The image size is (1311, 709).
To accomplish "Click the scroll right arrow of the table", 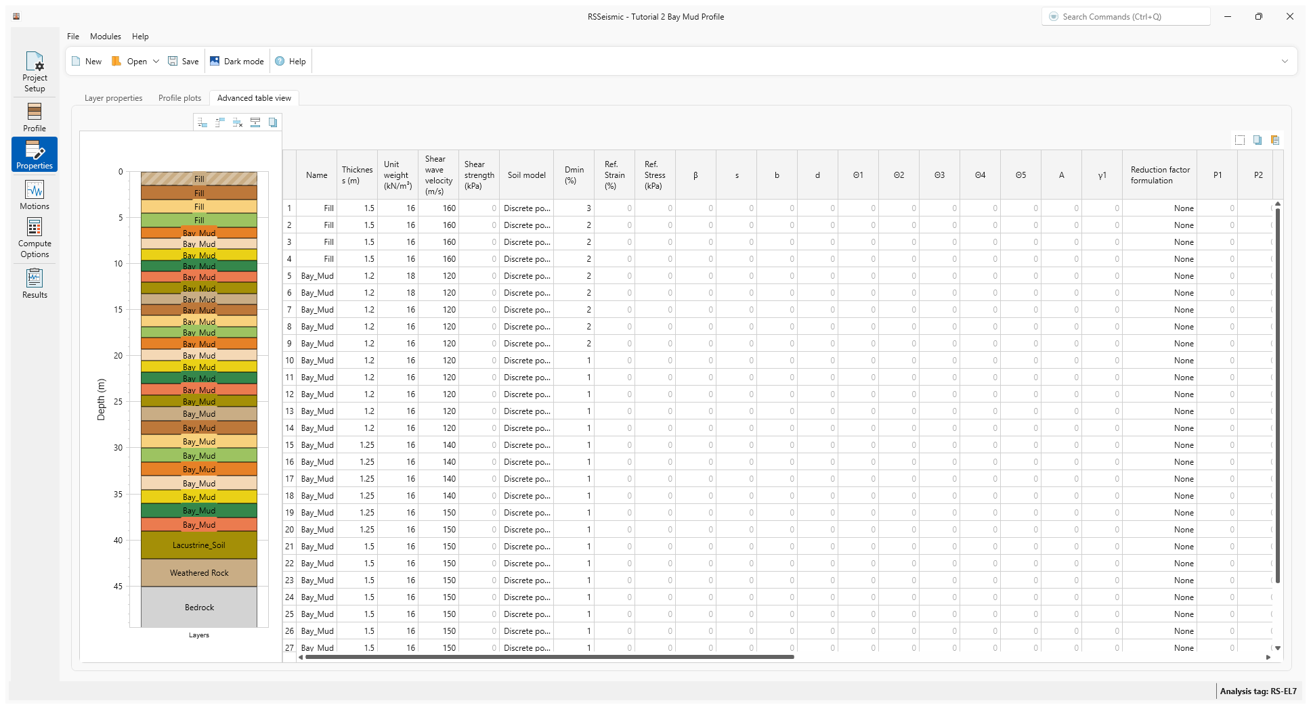I will coord(1268,657).
